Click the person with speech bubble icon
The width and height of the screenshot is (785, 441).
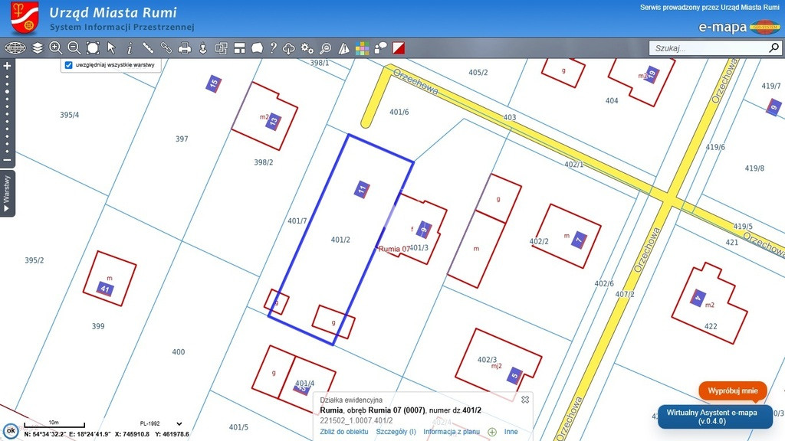tap(380, 48)
